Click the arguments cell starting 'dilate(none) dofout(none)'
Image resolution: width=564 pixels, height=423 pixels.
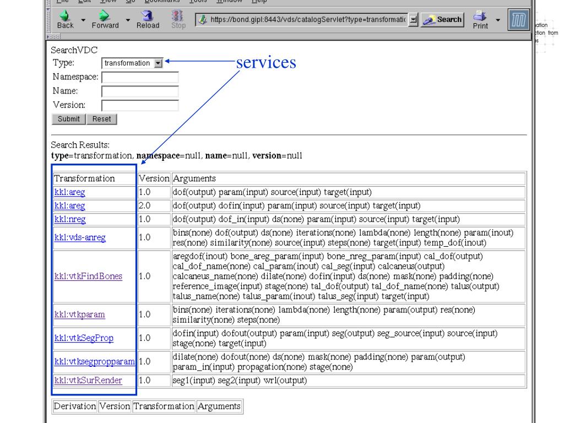[x=348, y=361]
